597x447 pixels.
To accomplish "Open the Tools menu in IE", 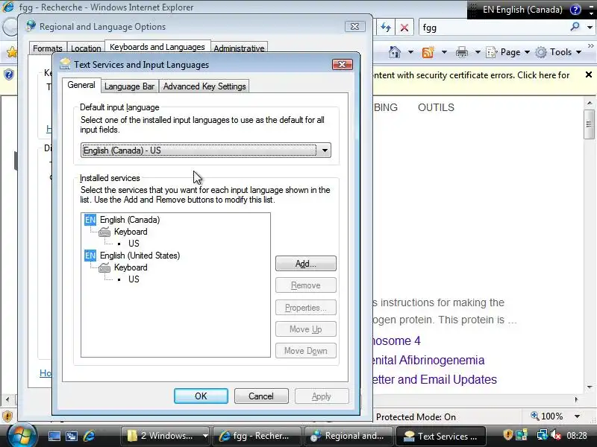I will click(557, 52).
